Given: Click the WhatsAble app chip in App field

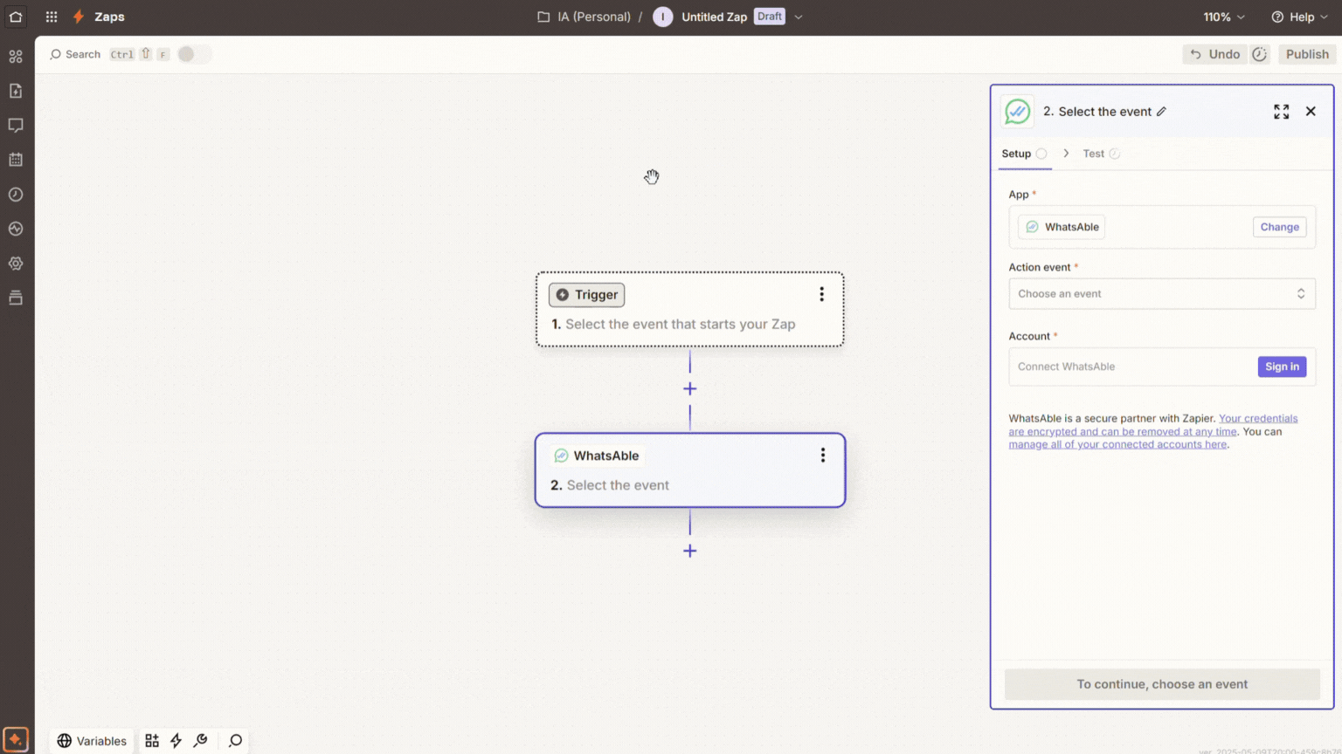Looking at the screenshot, I should pyautogui.click(x=1062, y=227).
